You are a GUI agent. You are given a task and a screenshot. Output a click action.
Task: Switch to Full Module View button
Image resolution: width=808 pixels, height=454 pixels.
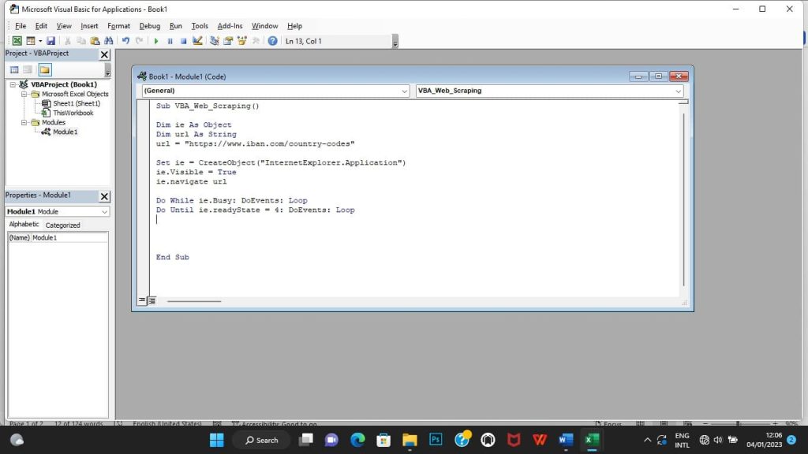point(151,300)
